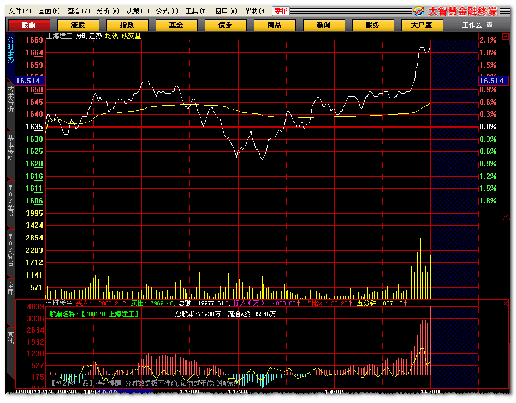Viewport: 516px width, 403px height.
Task: Close the 分时资金 indicator panel with X
Action: 506,303
